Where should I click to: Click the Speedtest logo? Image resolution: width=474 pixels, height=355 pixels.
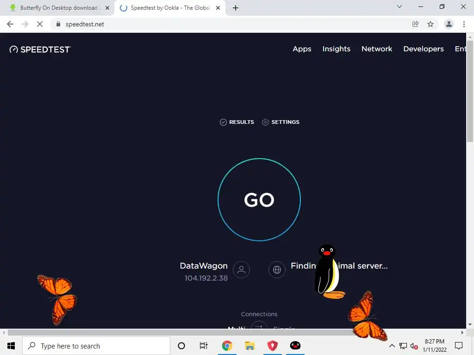point(40,49)
